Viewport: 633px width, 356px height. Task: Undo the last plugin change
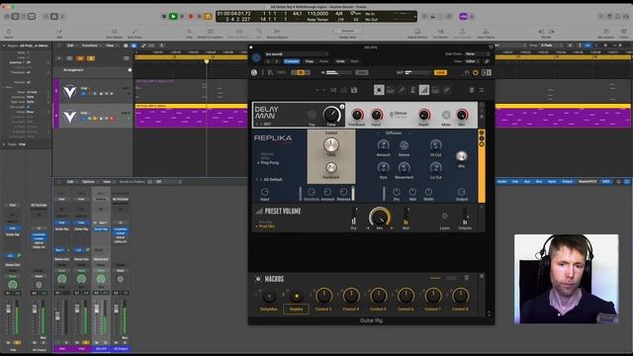click(340, 61)
